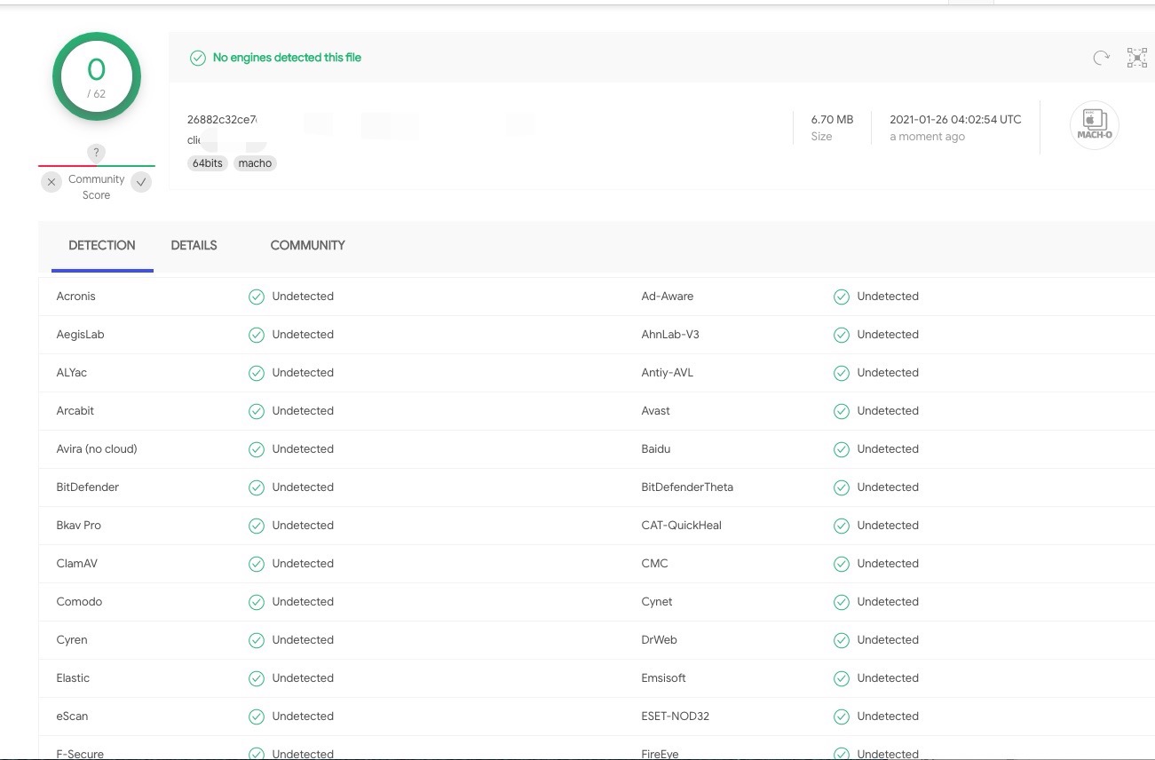Click the file hash 26882c32ce7
Image resolution: width=1155 pixels, height=760 pixels.
[x=222, y=120]
